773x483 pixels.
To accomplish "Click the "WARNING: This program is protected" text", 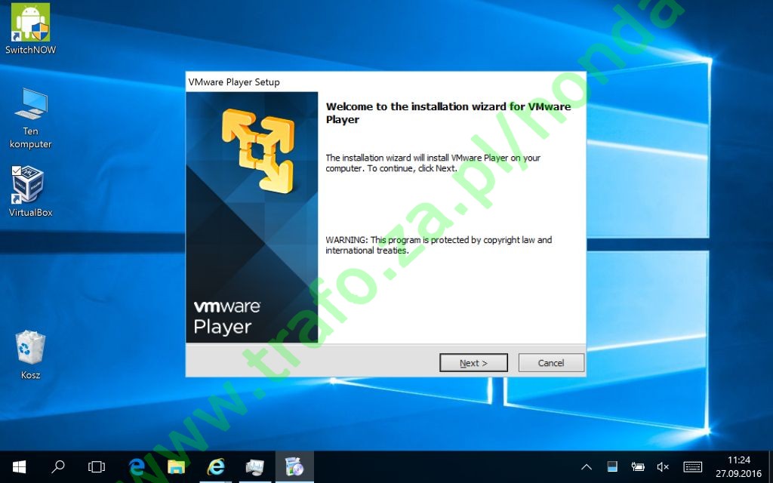I will tap(439, 245).
